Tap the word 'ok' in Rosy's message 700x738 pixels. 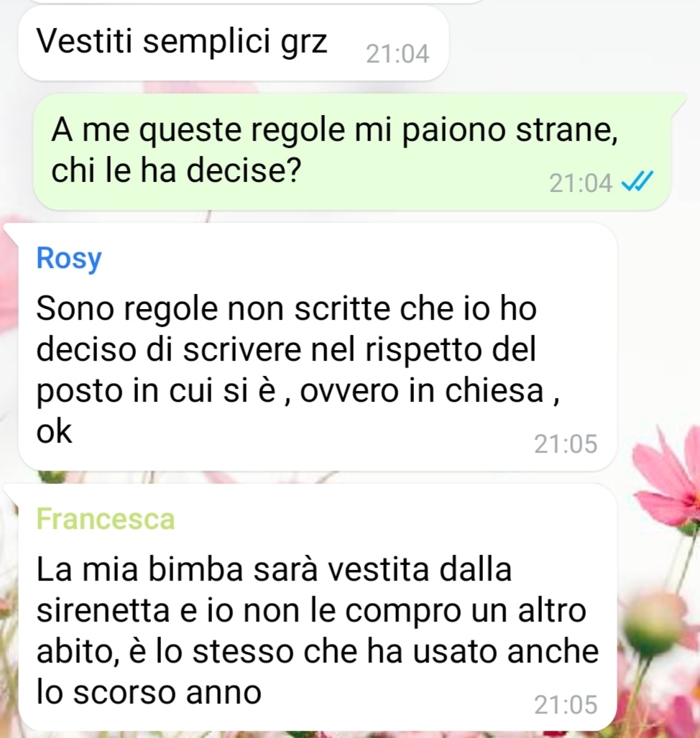54,431
